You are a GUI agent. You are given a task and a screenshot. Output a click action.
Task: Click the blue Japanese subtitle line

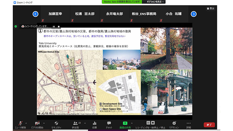tap(84, 36)
